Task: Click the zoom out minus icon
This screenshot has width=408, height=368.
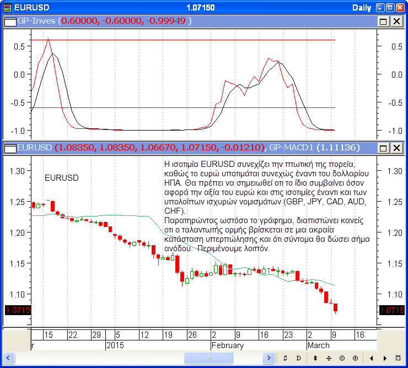Action: tap(342, 358)
